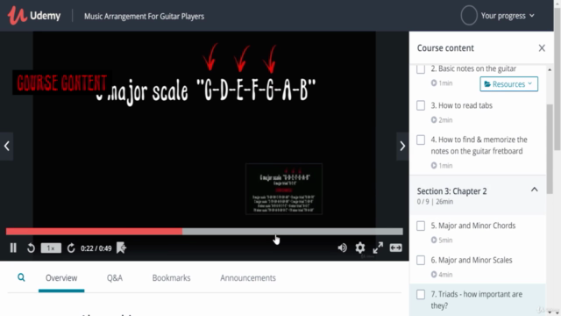Image resolution: width=561 pixels, height=316 pixels.
Task: Click the course content list scrollbar
Action: pyautogui.click(x=550, y=148)
